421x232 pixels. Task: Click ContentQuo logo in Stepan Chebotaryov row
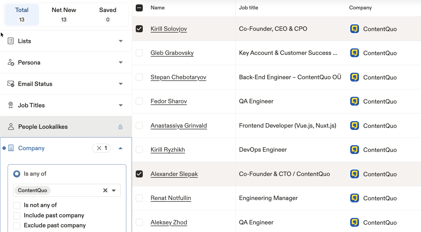(355, 77)
